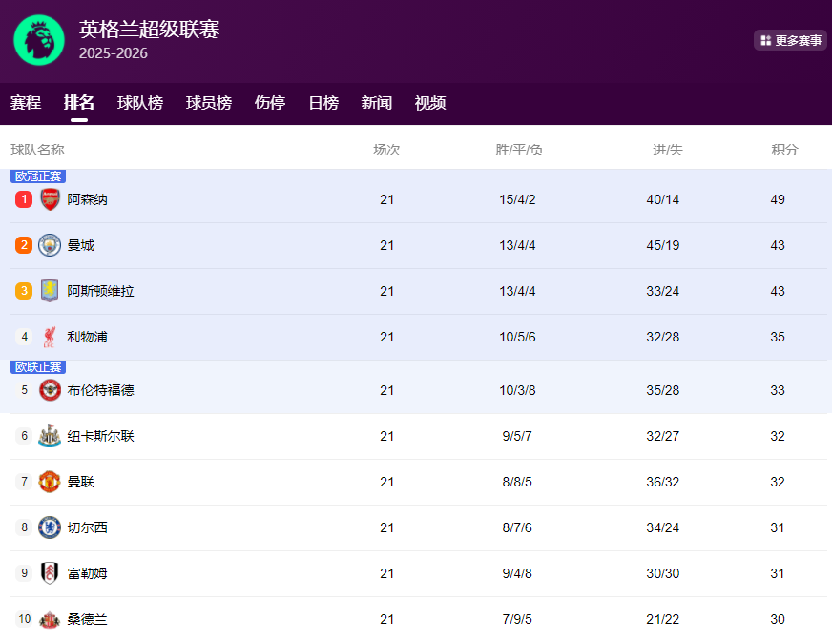
Task: Click the 2025-2026 season label
Action: (x=113, y=53)
